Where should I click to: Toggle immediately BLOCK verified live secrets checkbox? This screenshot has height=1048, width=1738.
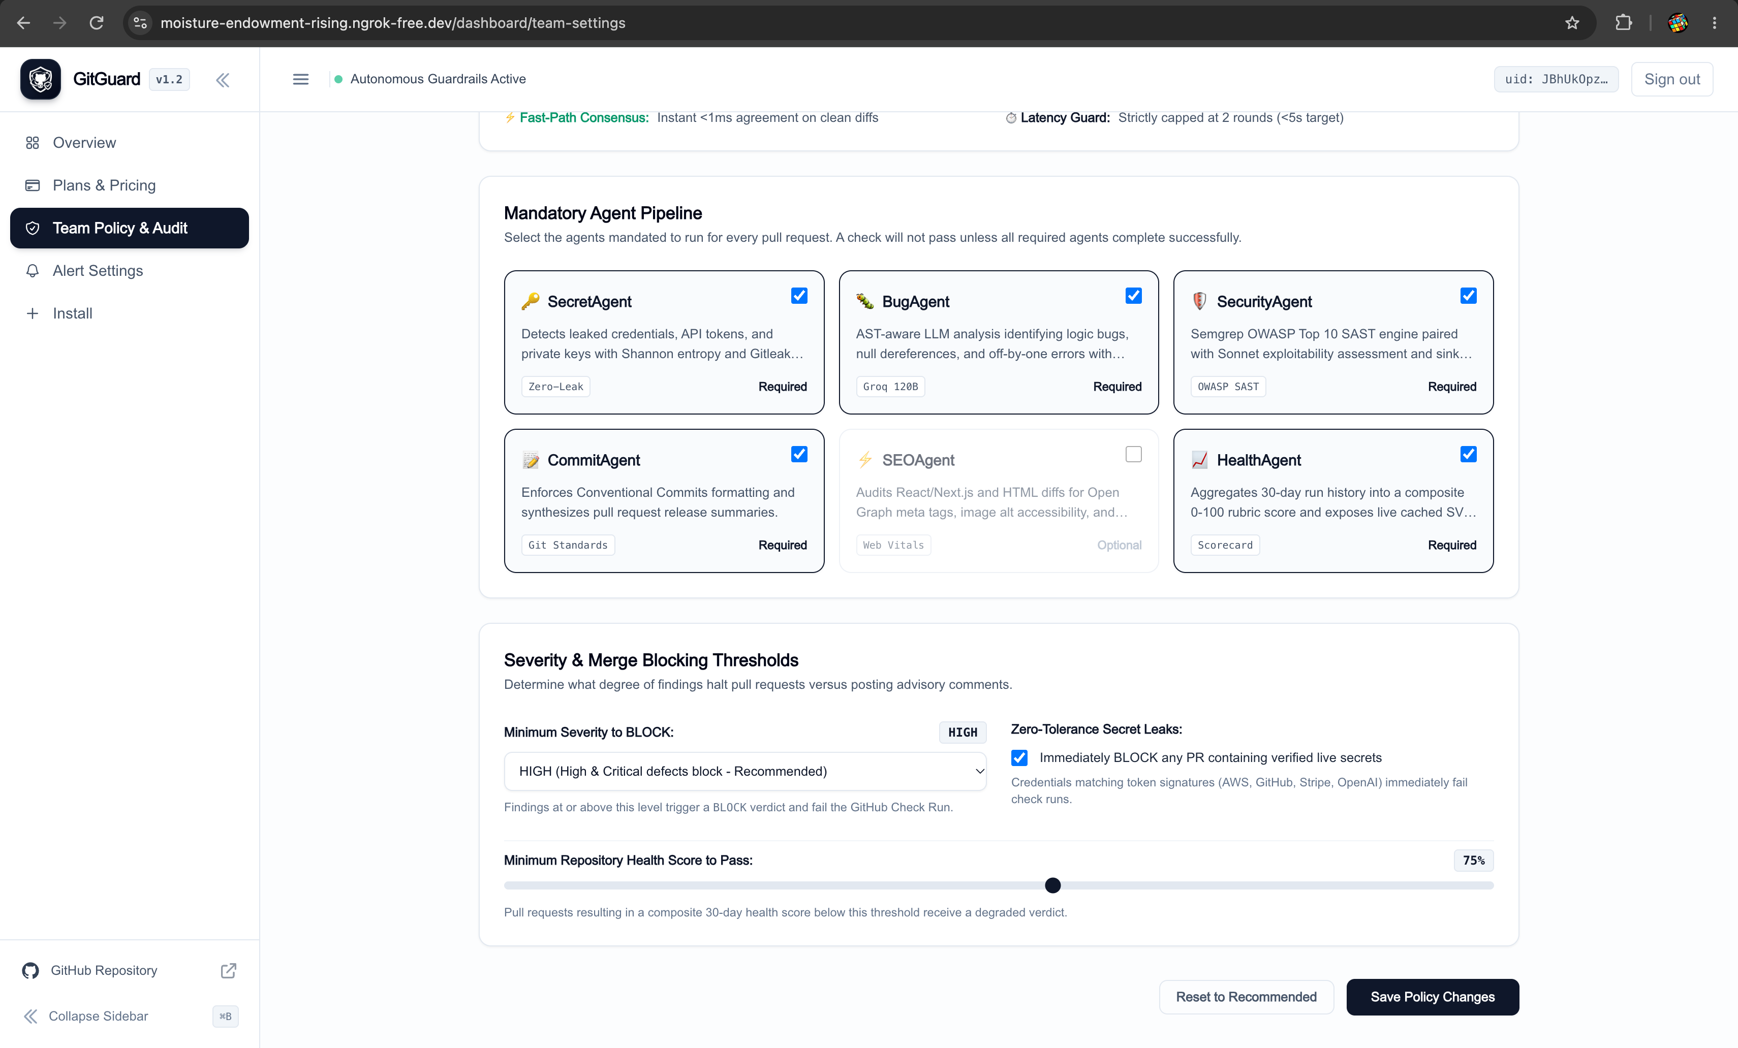1020,758
